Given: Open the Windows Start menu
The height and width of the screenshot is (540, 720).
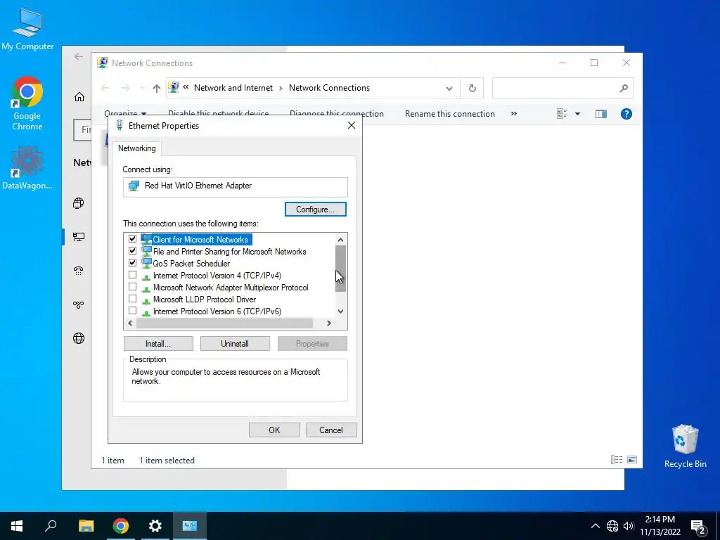Looking at the screenshot, I should point(17,526).
